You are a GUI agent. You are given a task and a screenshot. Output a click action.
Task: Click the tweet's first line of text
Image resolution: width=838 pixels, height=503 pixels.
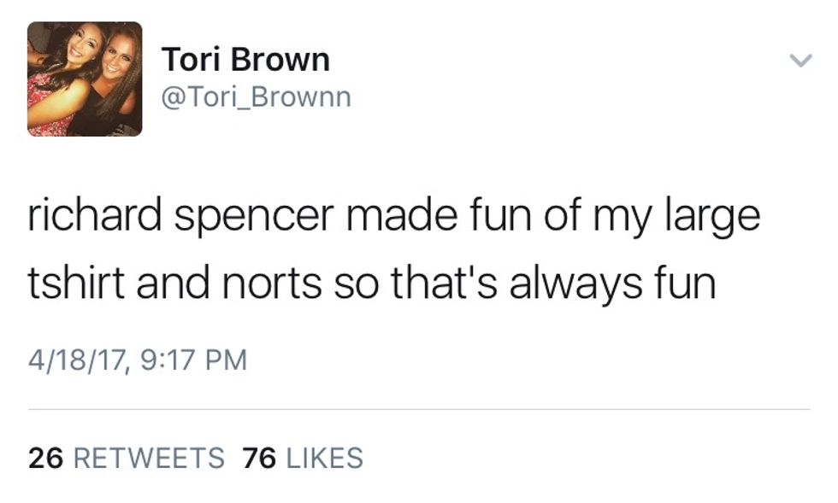click(393, 216)
